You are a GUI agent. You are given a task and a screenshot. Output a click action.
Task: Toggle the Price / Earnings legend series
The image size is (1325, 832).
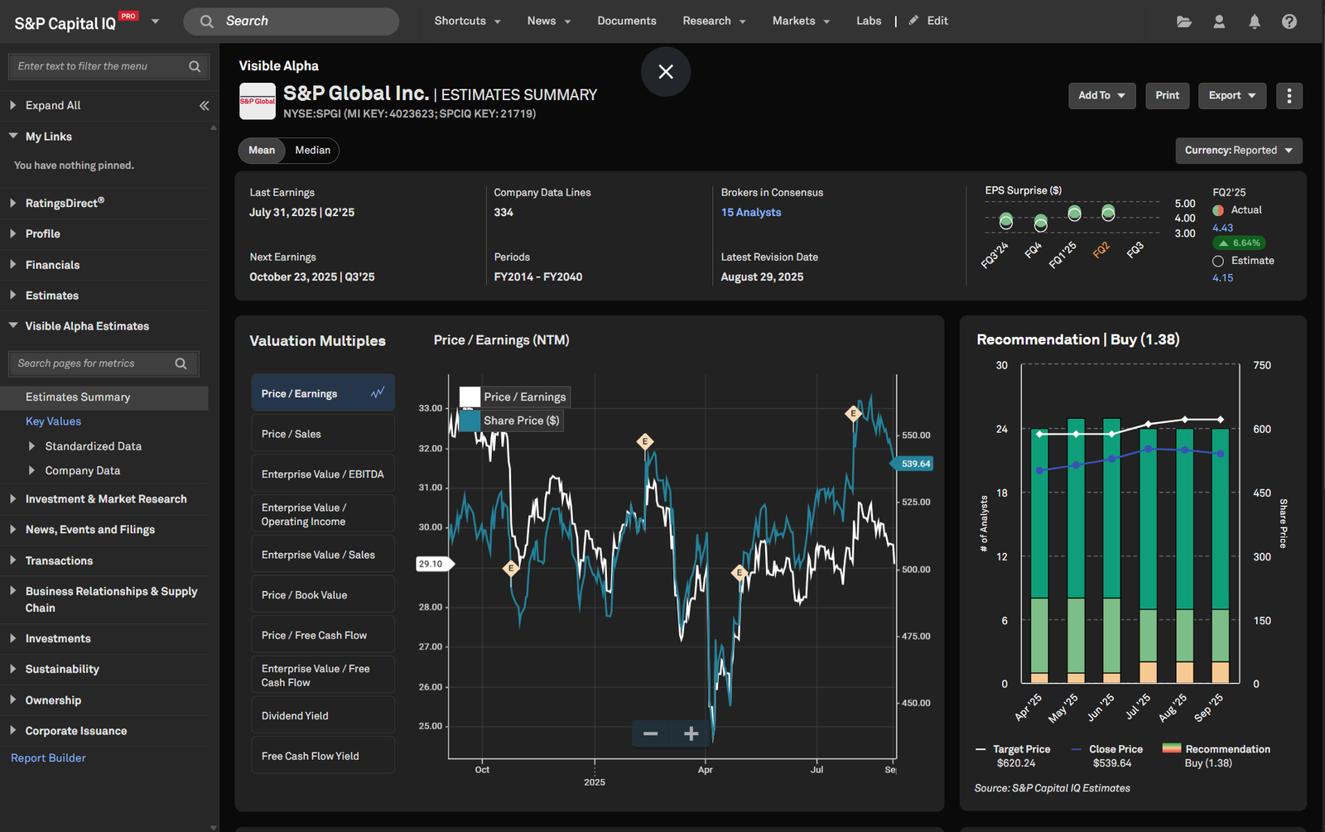tap(514, 397)
